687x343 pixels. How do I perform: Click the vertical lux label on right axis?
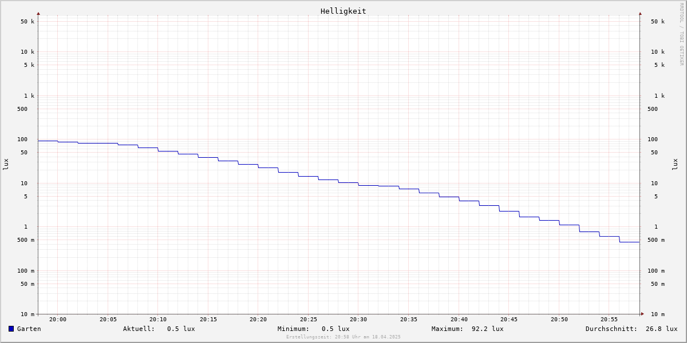coord(675,165)
